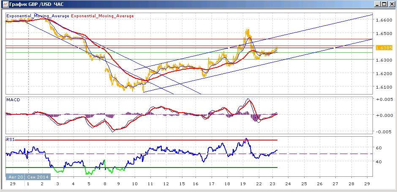Click the 'Сен 2014' month label
The image size is (397, 192).
pos(38,177)
